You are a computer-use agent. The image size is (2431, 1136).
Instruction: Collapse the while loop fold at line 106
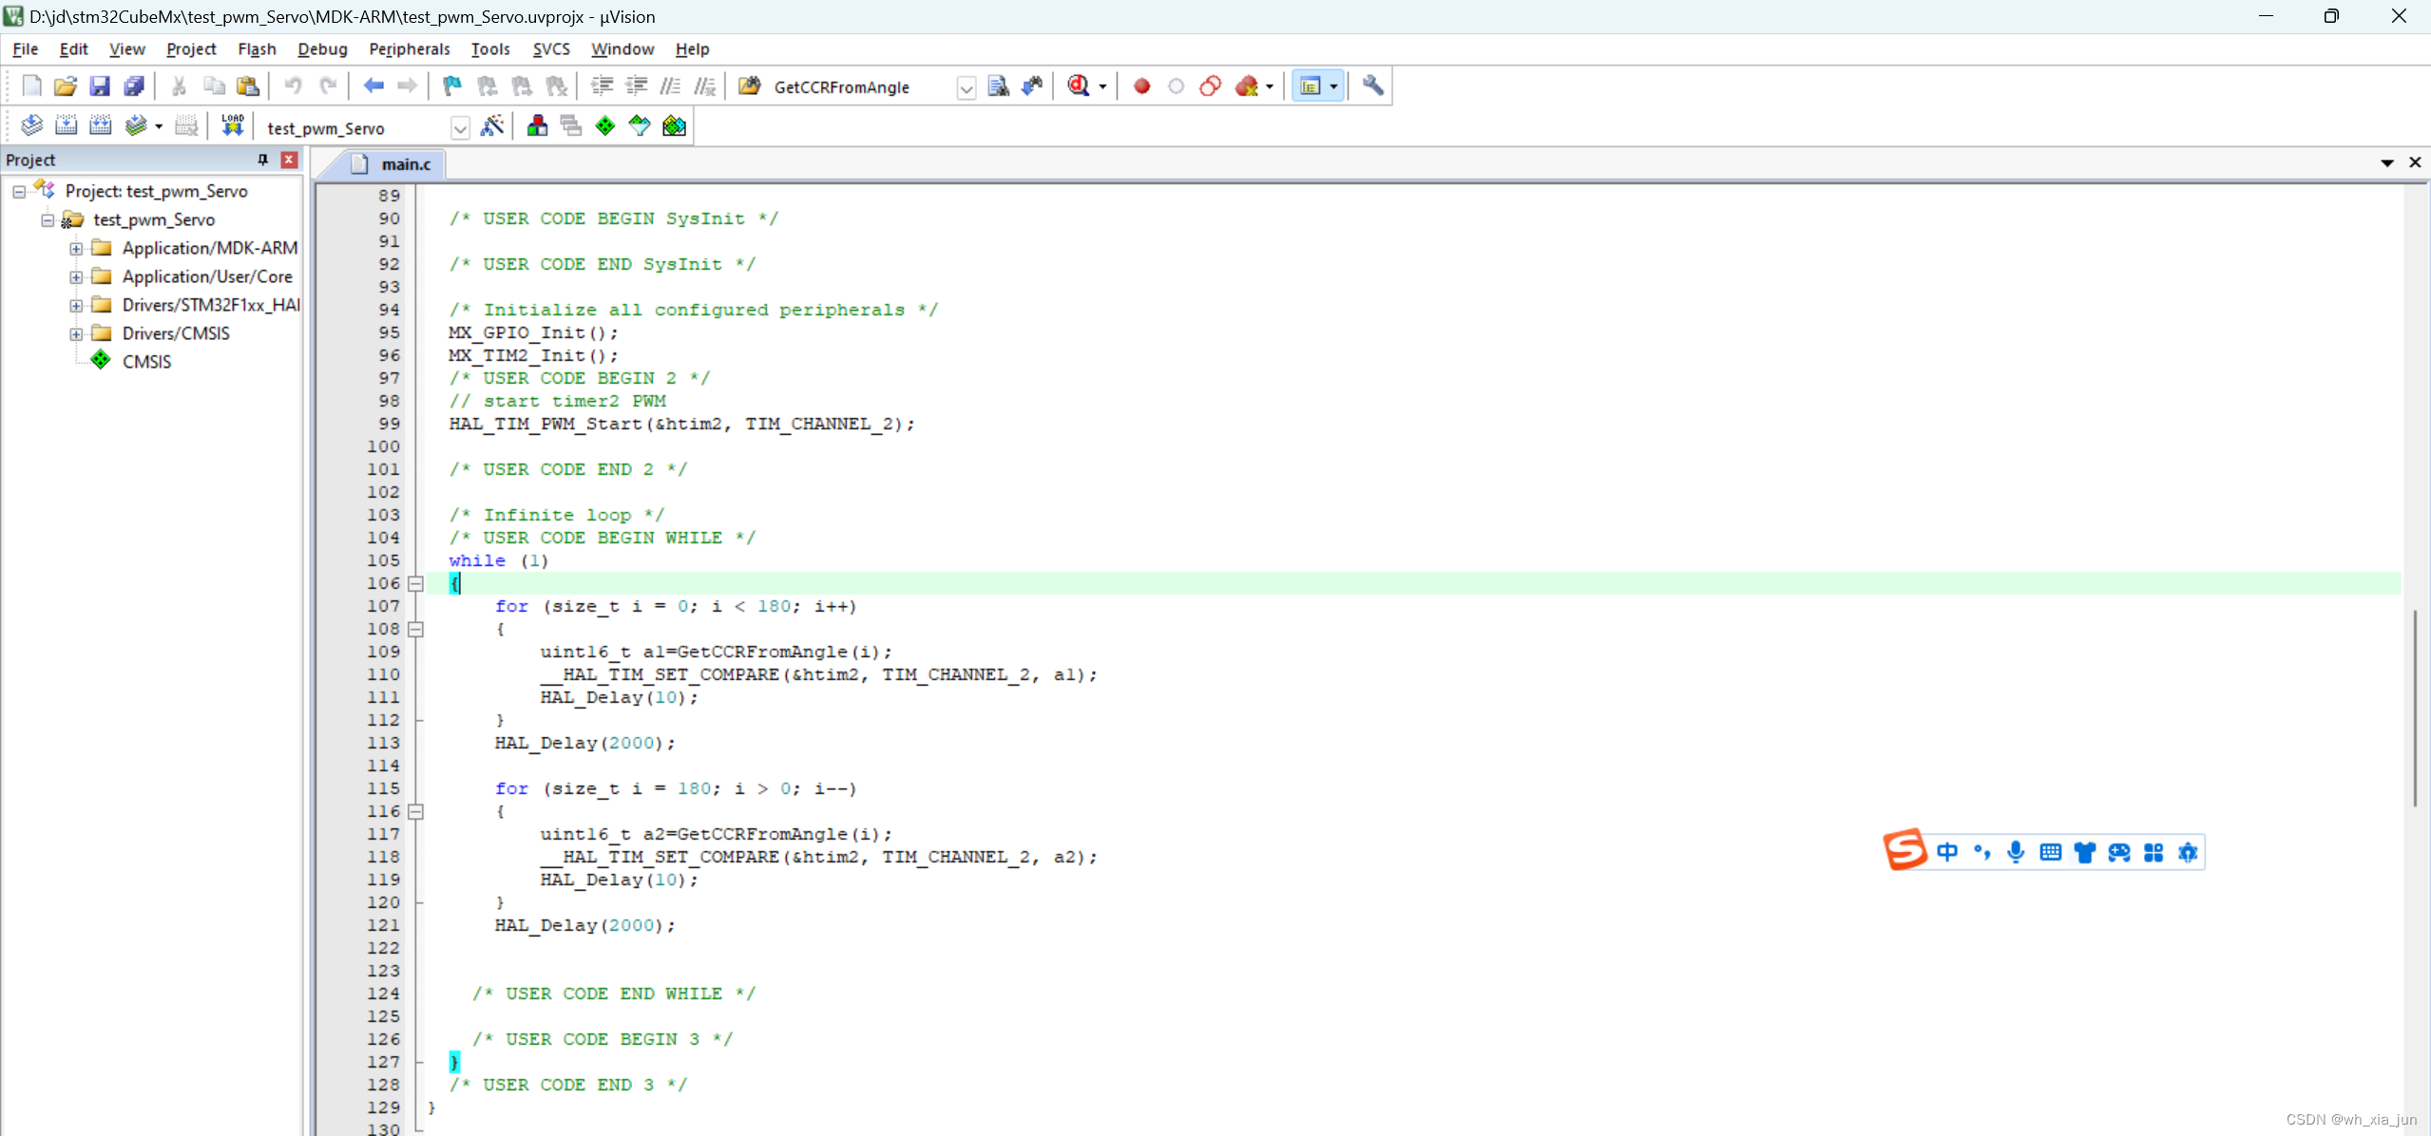coord(415,583)
